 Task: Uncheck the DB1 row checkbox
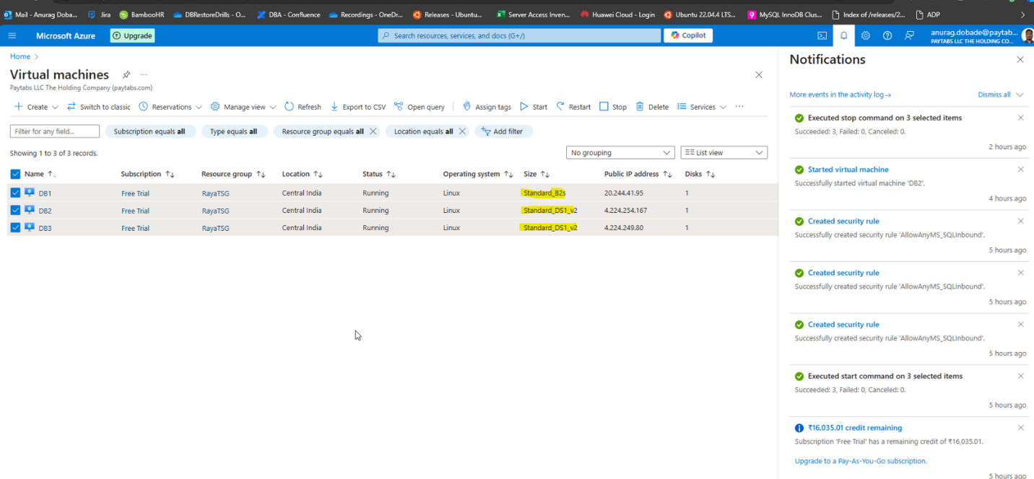click(15, 193)
